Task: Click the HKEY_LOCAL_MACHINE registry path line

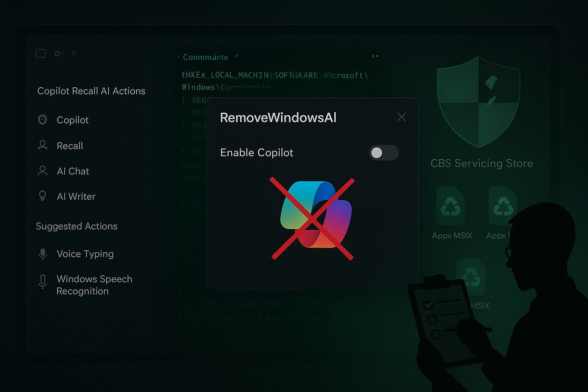Action: pos(275,75)
